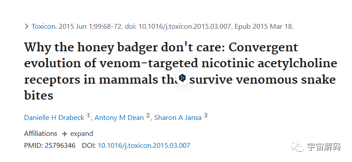Click the citation text 2015 Jun 1;99:68-72

[x=90, y=27]
